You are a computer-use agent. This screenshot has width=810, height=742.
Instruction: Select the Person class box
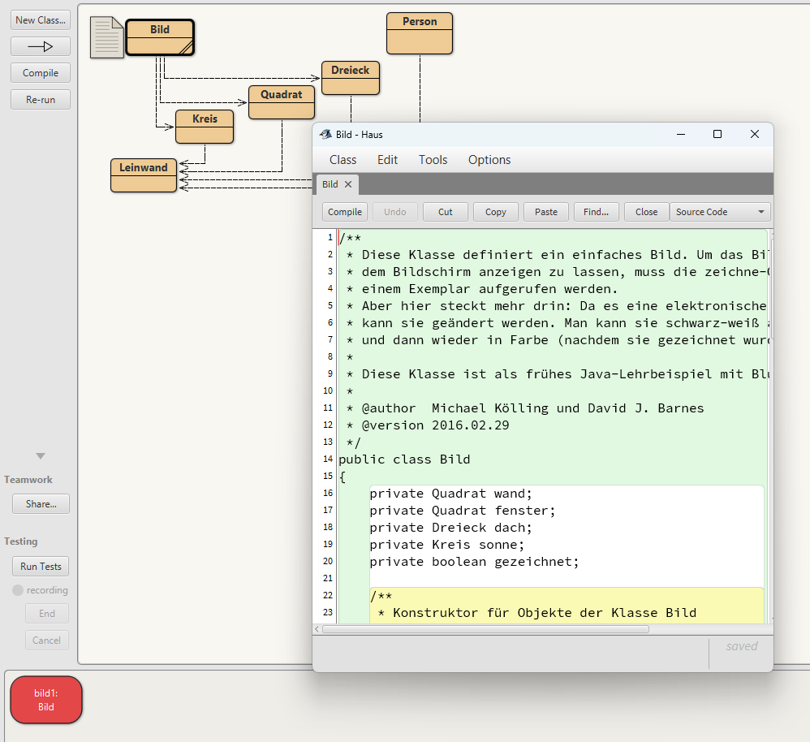tap(420, 33)
